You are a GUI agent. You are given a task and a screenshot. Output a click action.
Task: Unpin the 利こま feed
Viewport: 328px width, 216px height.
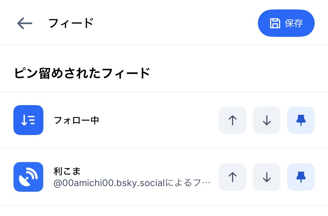pyautogui.click(x=301, y=177)
